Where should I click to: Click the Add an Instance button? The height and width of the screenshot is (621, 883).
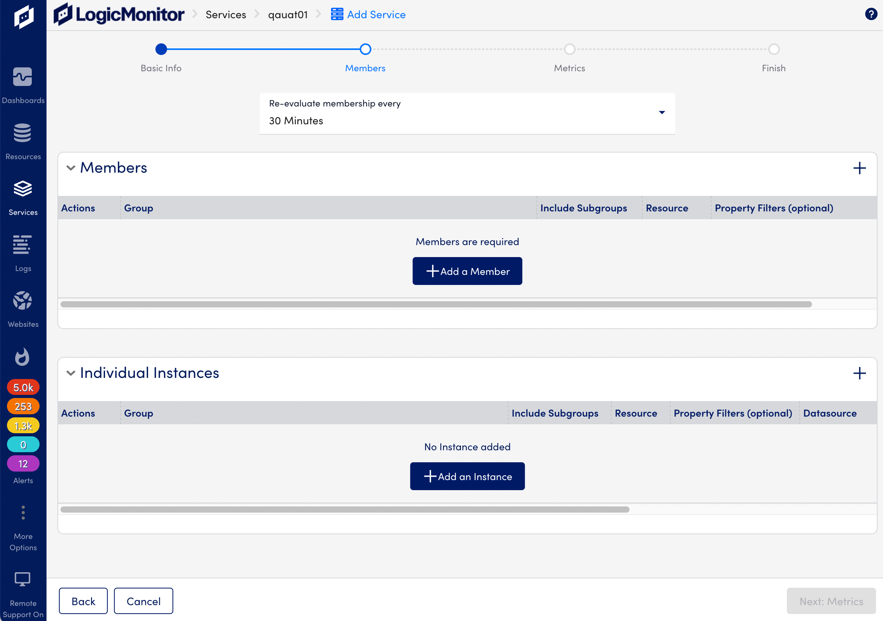467,476
